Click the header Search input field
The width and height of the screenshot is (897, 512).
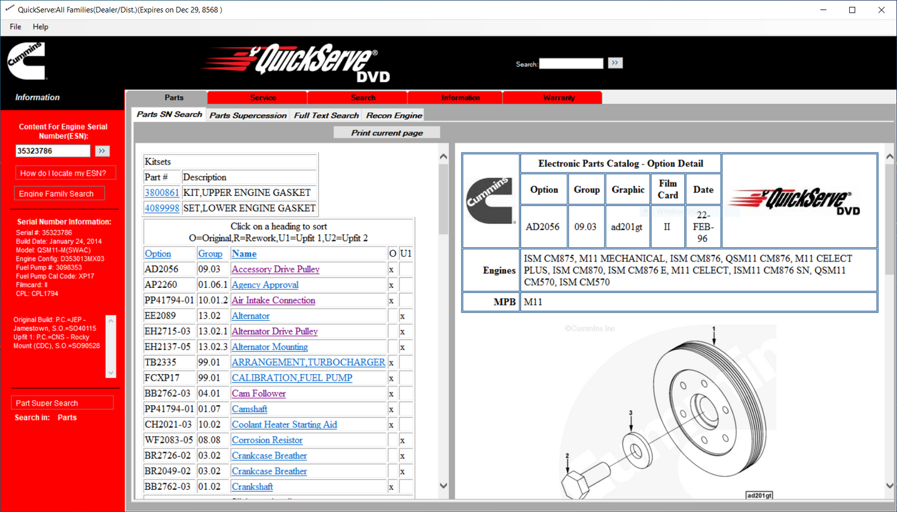pos(571,63)
